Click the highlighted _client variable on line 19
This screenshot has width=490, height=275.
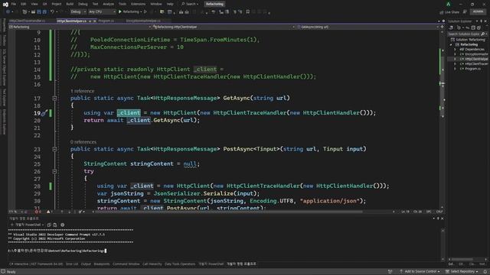[x=129, y=113]
